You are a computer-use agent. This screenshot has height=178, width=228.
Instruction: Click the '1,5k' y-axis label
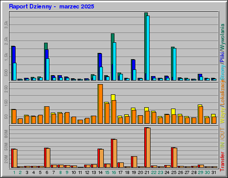[x=6, y=57]
